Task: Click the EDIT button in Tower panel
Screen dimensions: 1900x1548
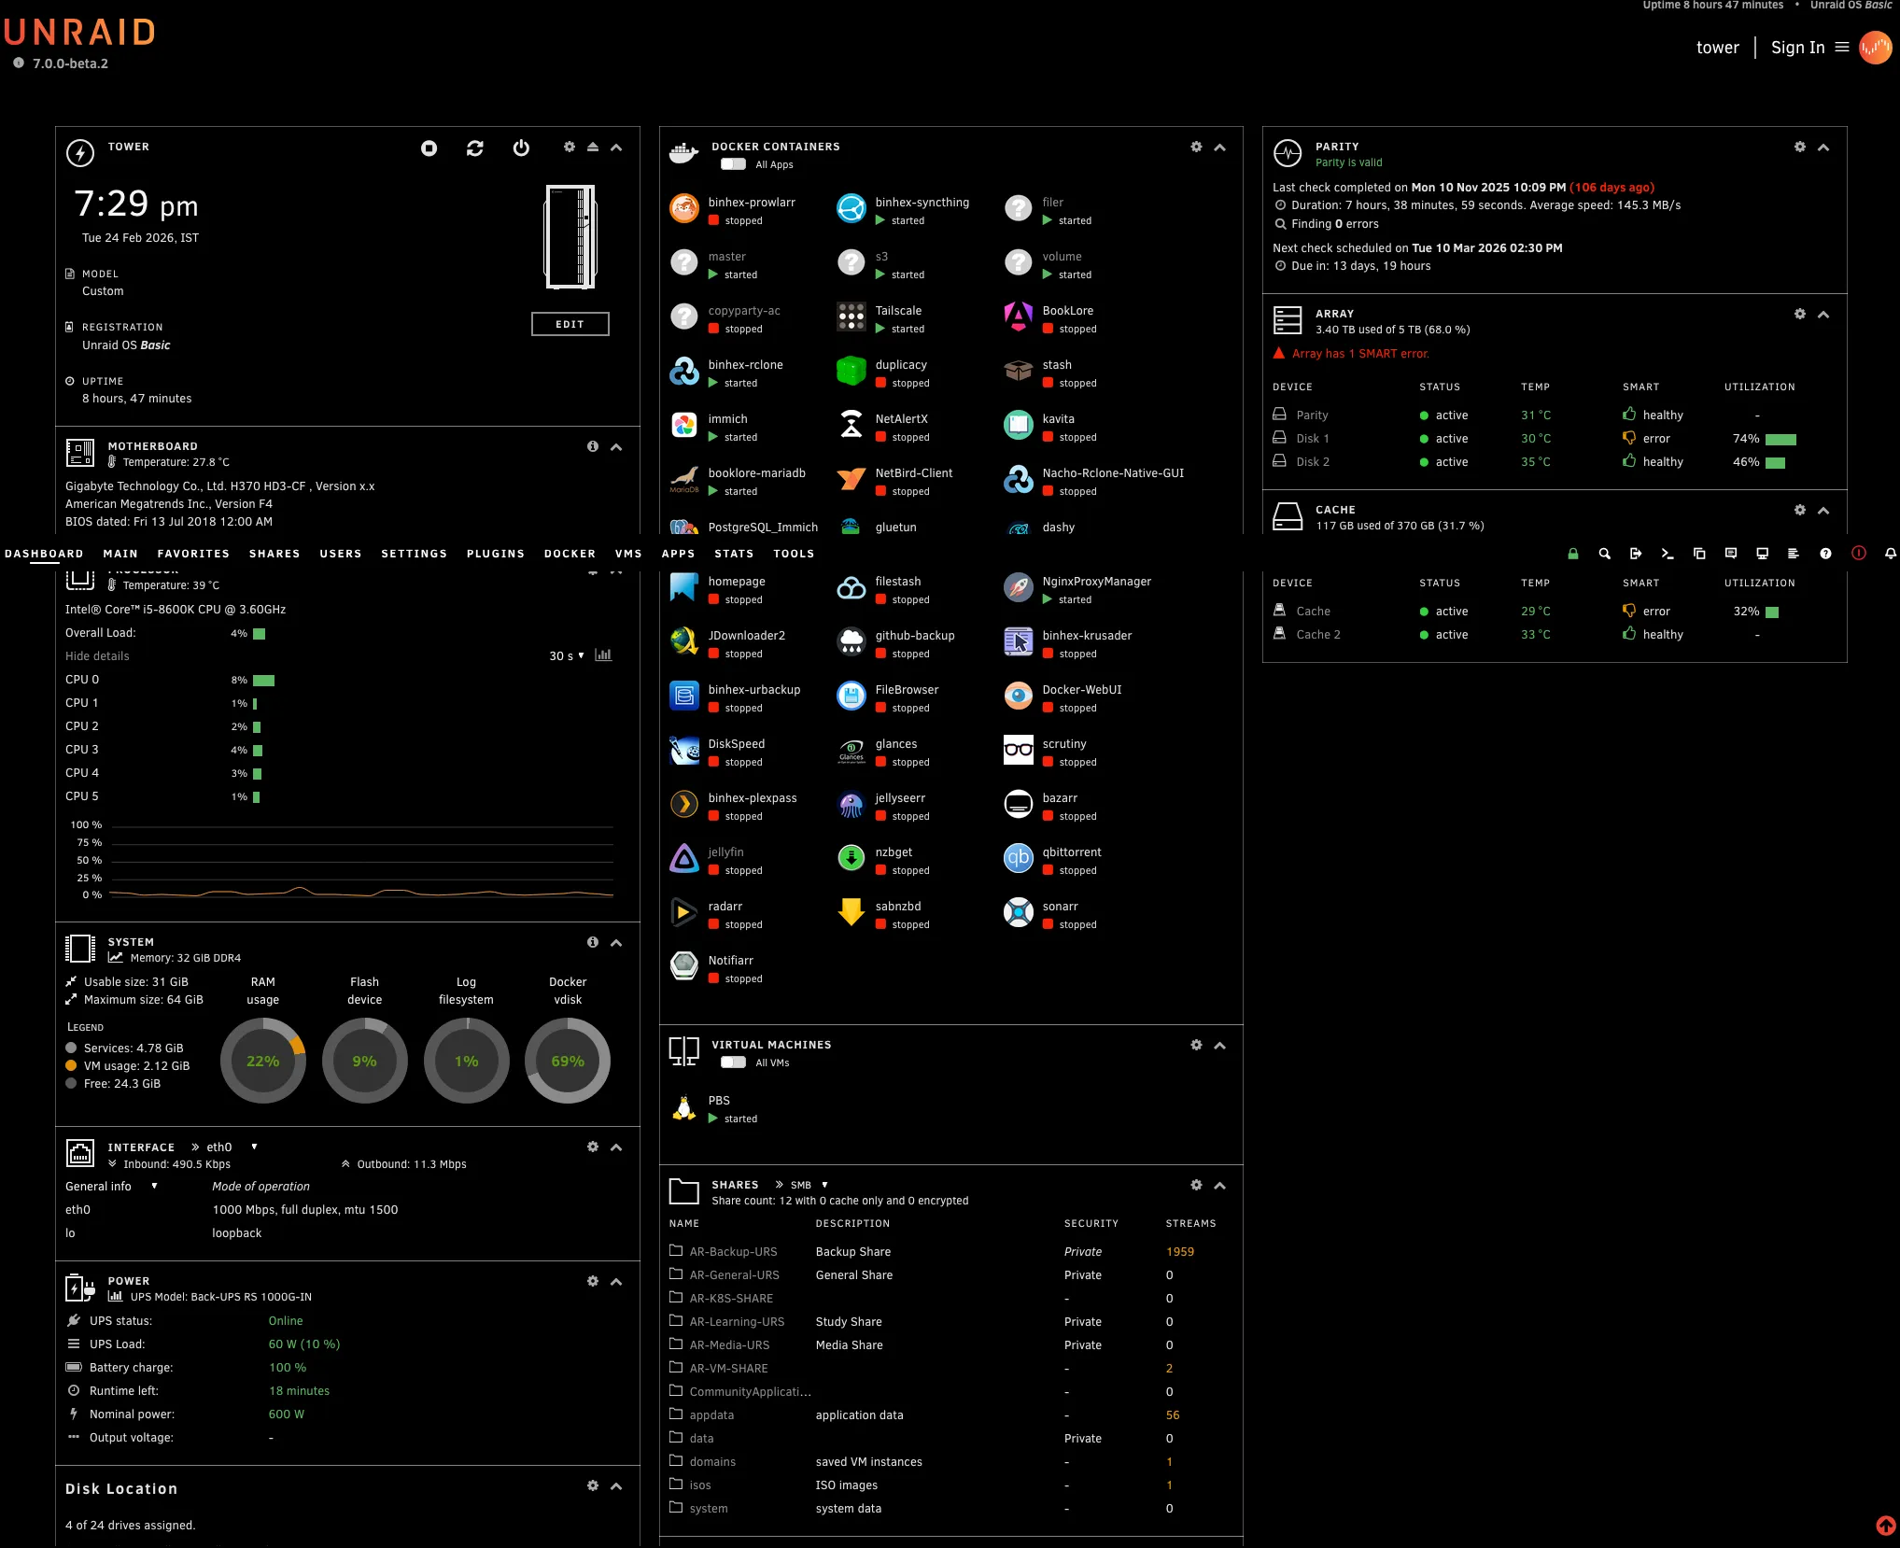Action: click(570, 324)
